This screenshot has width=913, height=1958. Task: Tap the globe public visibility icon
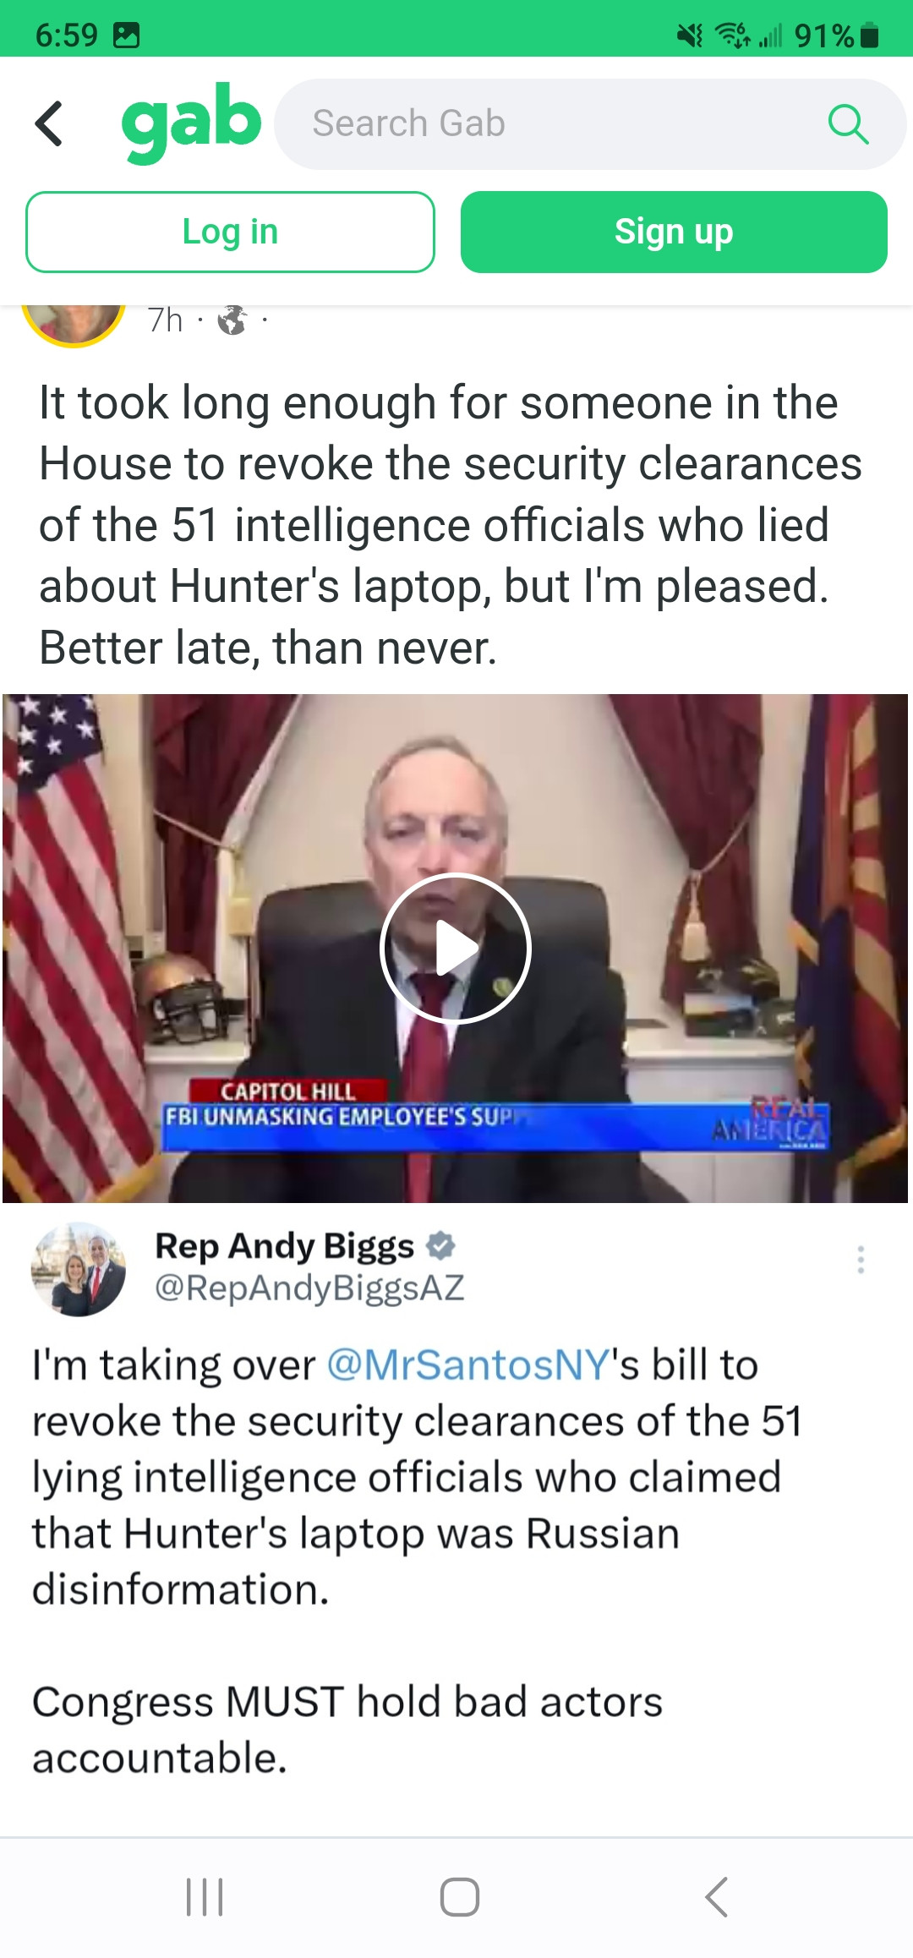232,320
